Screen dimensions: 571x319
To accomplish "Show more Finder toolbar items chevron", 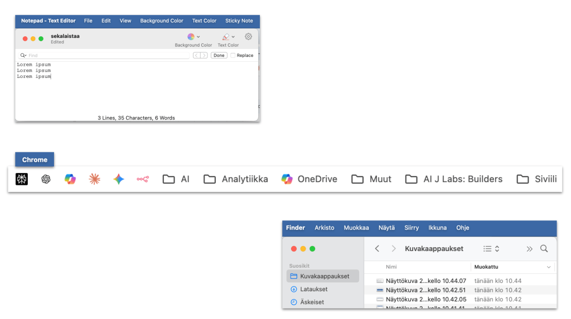I will [x=529, y=249].
